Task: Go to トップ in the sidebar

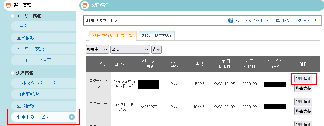Action: 22,26
